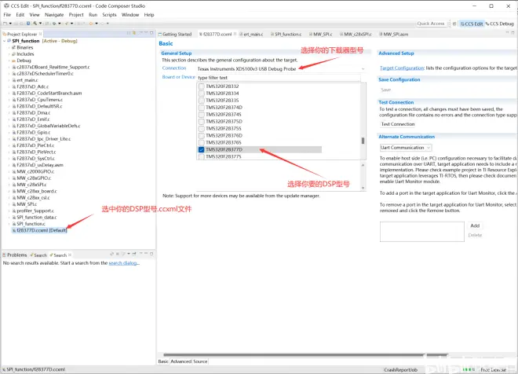Click the SPI_function project icon

pos(9,41)
